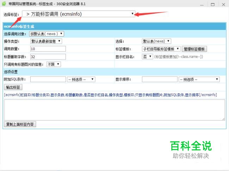Click the 选项设置 section header
Viewport: 229px width, 171px height.
tap(114, 72)
